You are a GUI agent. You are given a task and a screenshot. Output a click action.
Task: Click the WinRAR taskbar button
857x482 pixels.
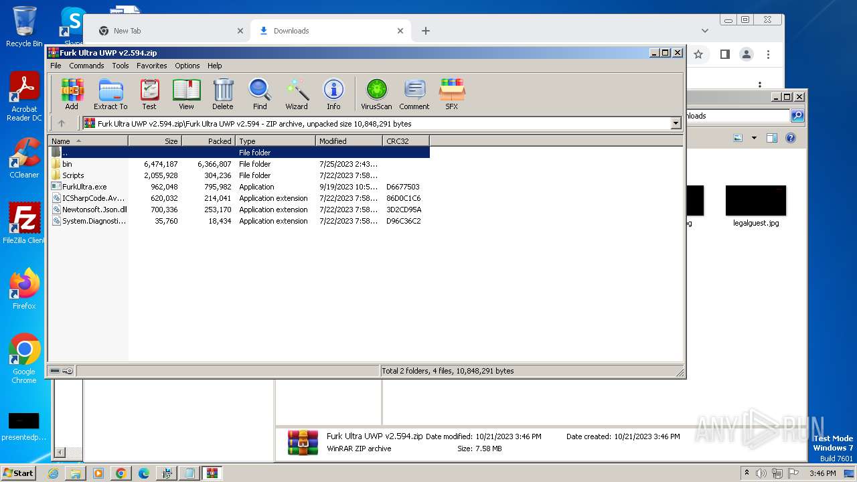(x=212, y=473)
